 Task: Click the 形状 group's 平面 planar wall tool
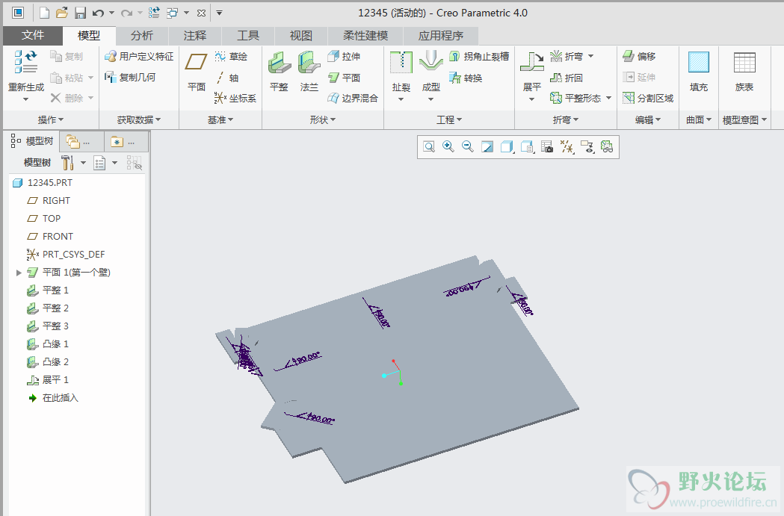[344, 78]
